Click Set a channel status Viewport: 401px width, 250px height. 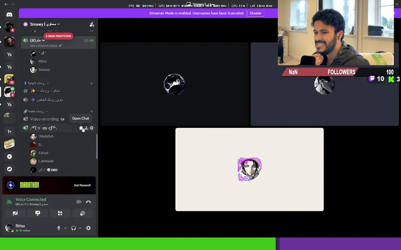(x=44, y=46)
